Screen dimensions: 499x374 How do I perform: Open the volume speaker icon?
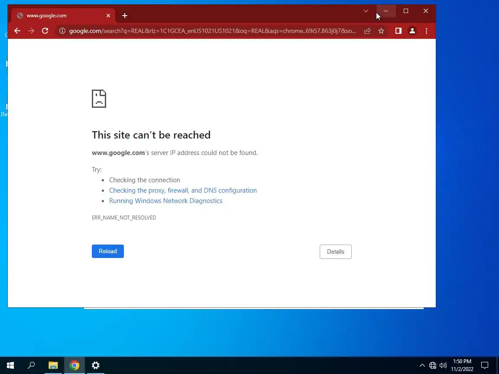443,365
